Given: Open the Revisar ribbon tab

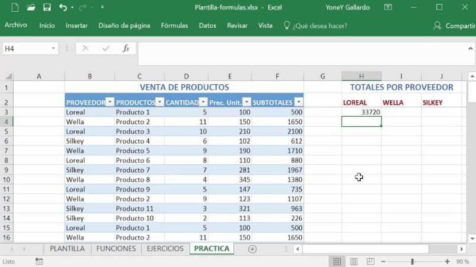Looking at the screenshot, I should point(237,25).
